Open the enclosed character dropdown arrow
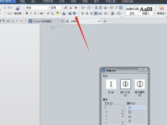Viewport: 167px width, 125px height. pyautogui.click(x=77, y=14)
